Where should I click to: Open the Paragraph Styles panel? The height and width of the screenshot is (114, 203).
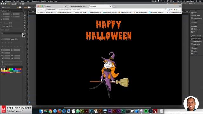(x=196, y=41)
